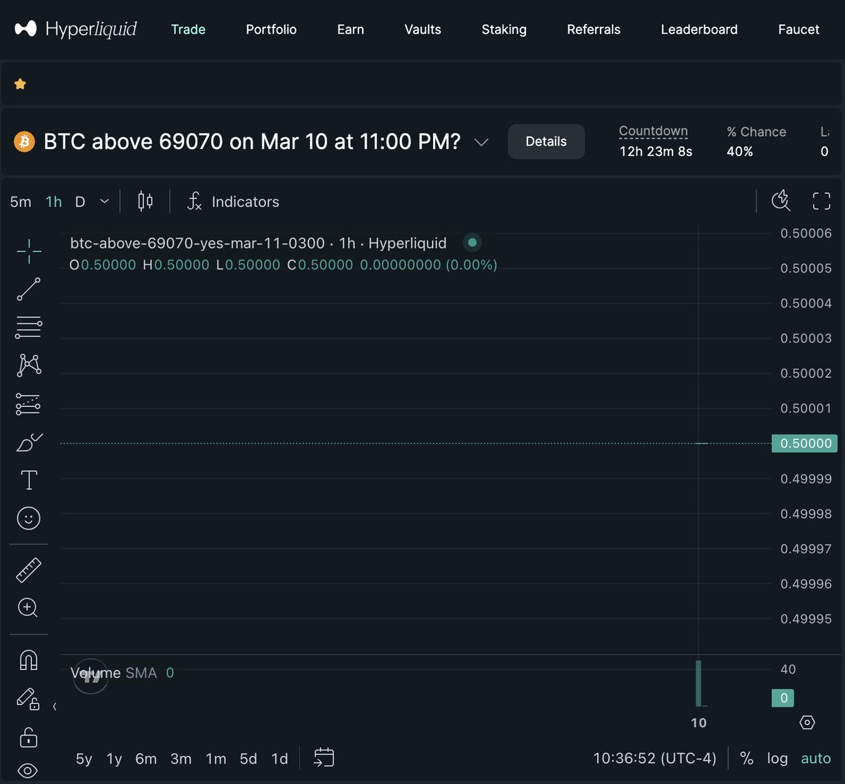Screen dimensions: 845x784
Task: Set chart range to 1m
Action: click(216, 759)
